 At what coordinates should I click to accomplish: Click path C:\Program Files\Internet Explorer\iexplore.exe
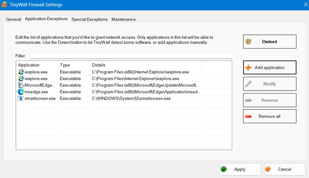click(x=136, y=79)
